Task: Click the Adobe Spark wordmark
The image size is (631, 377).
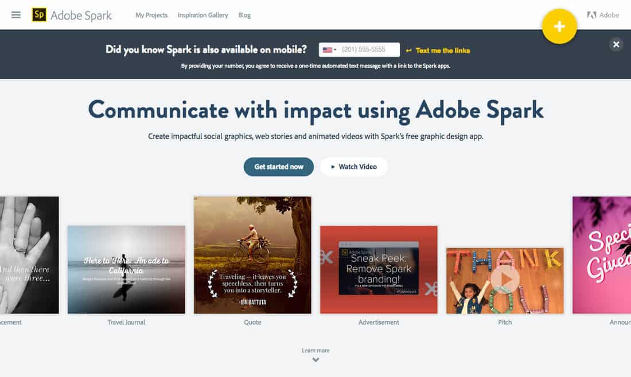Action: (80, 15)
